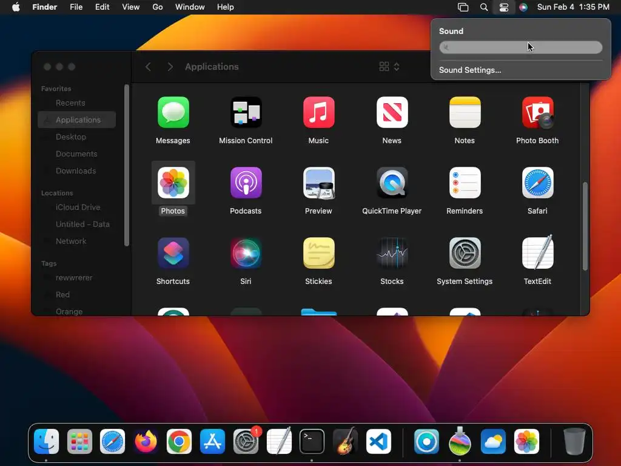Open Terminal from the Dock
The image size is (621, 466).
[x=312, y=441]
